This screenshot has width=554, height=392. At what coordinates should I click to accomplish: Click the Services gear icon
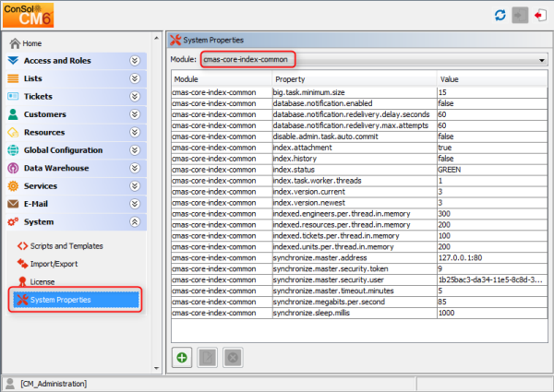pos(13,186)
